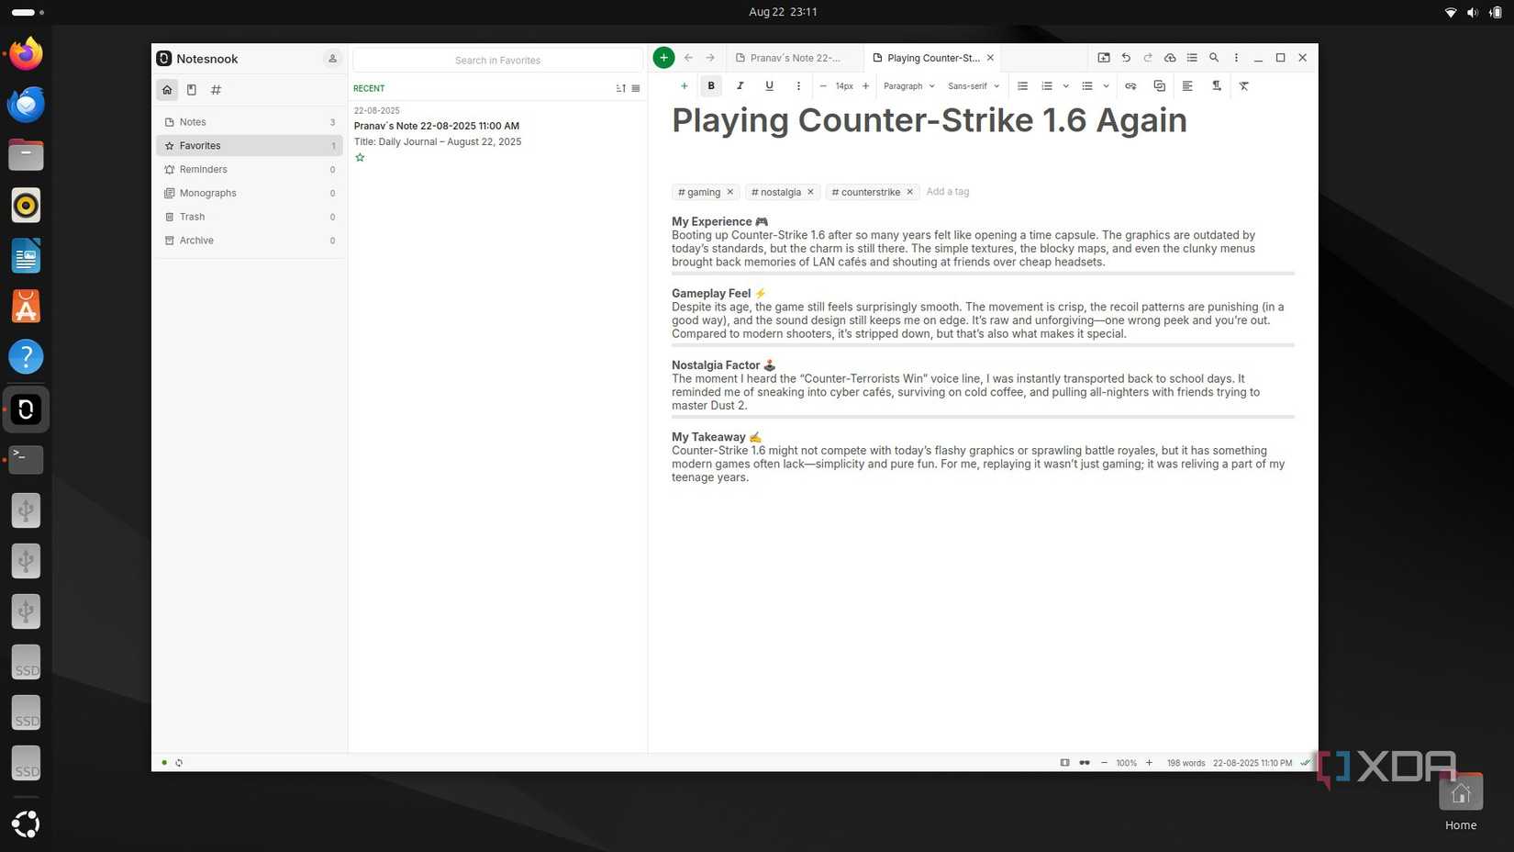This screenshot has width=1514, height=852.
Task: Open the three-dot overflow menu in editor header
Action: 1236,57
